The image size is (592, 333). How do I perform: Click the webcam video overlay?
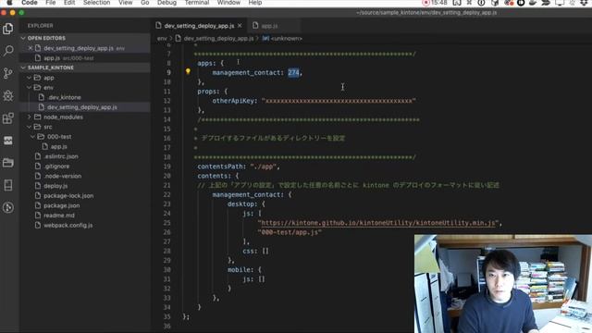[503, 284]
